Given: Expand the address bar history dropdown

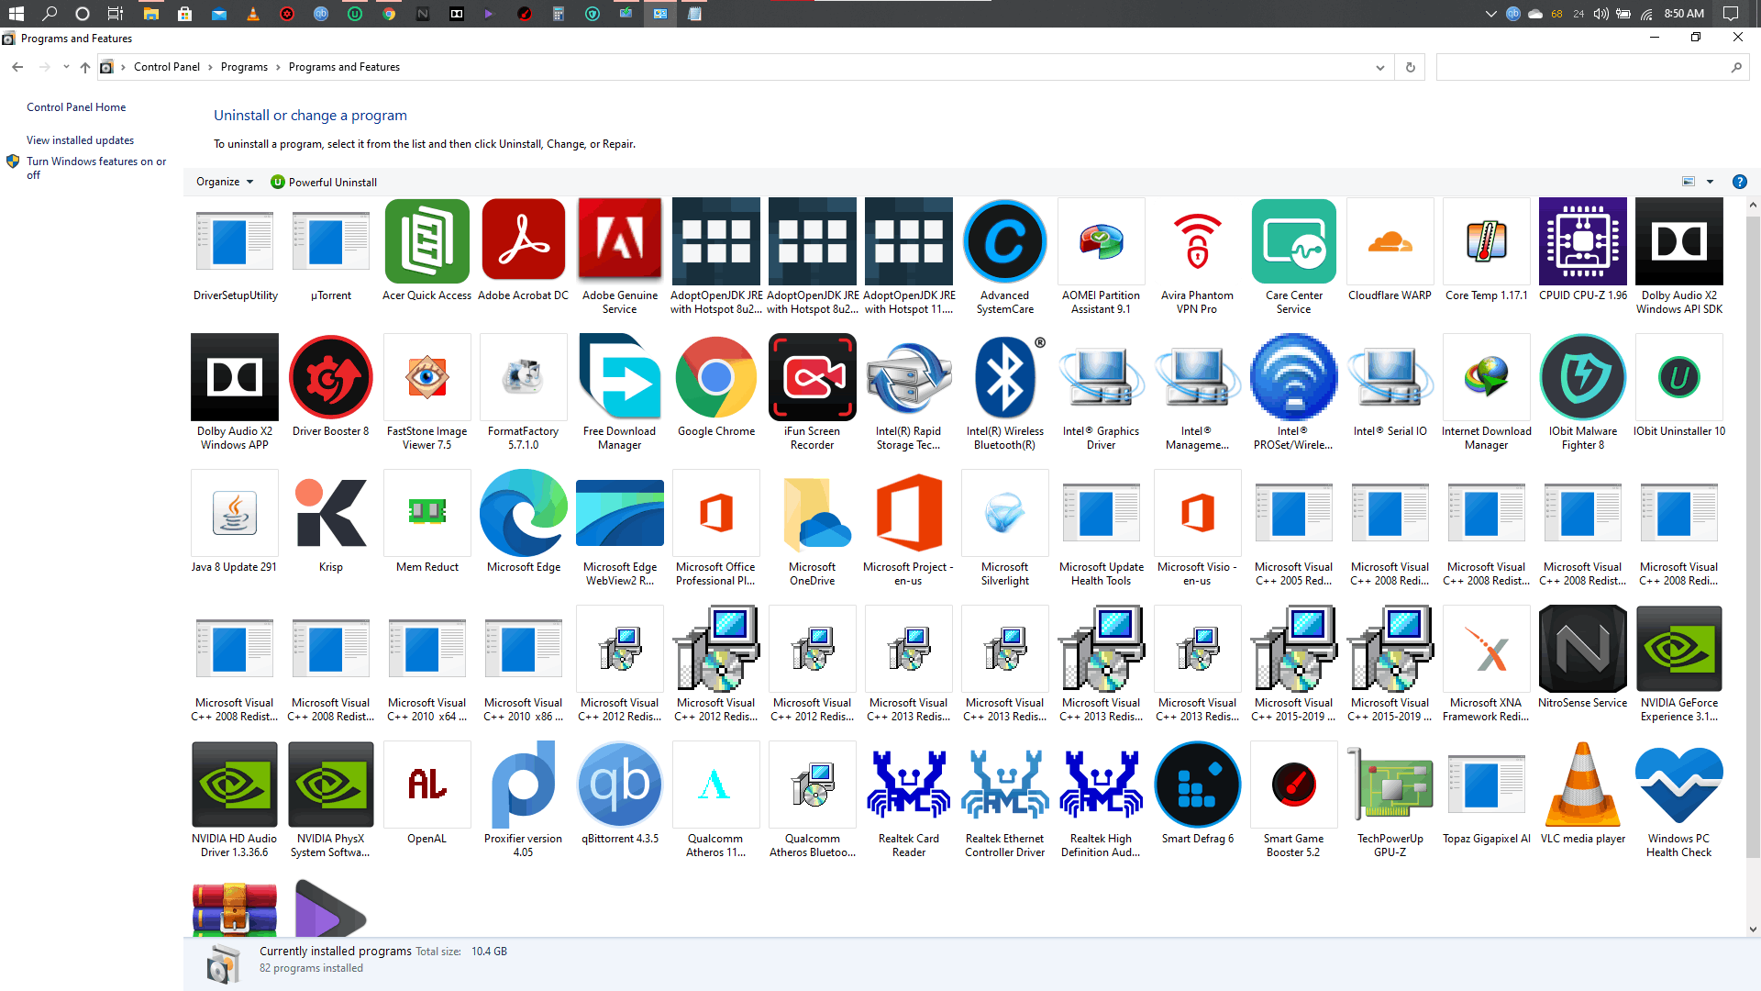Looking at the screenshot, I should tap(1379, 67).
